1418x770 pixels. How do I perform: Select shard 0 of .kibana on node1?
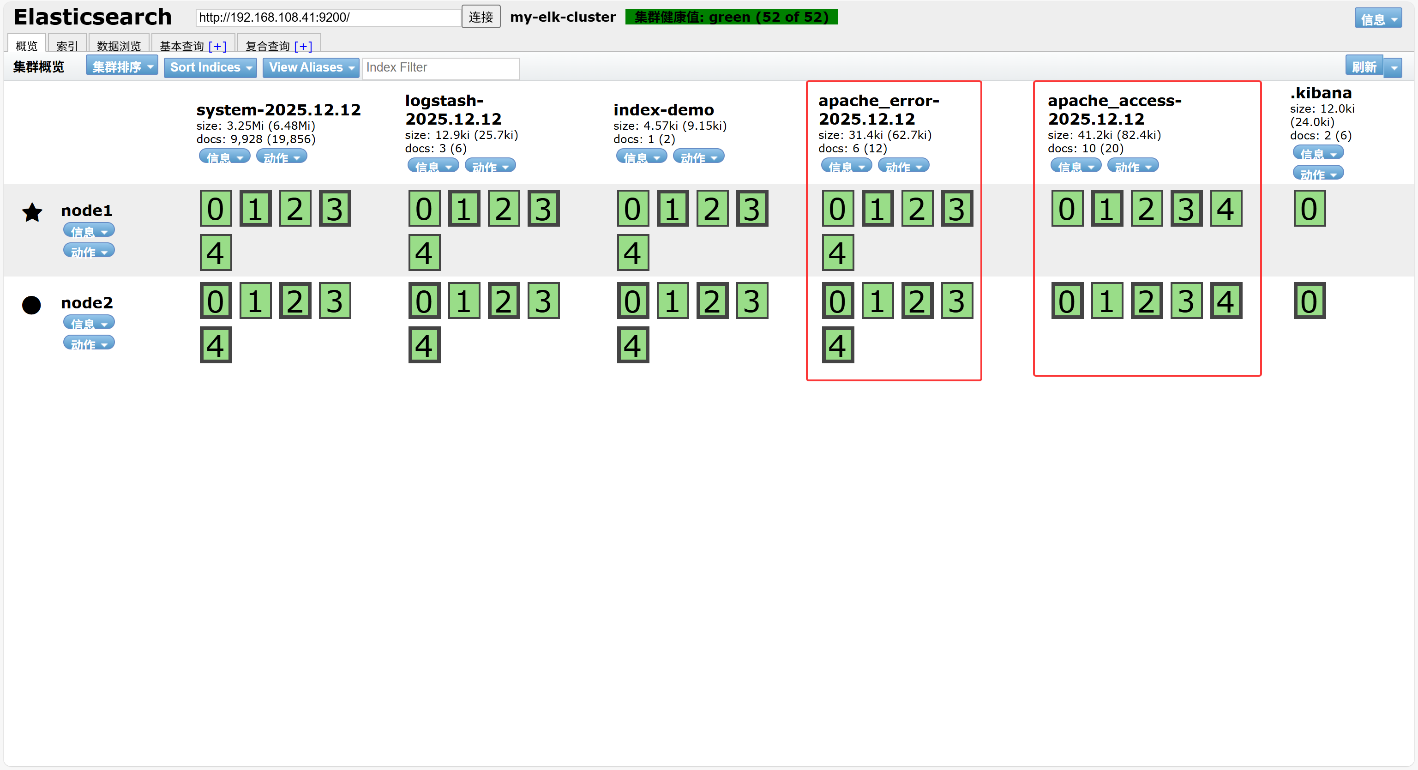(1310, 209)
